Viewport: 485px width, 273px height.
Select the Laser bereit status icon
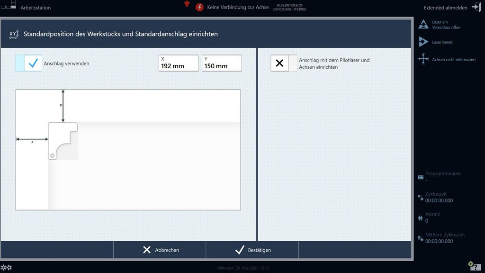tap(423, 42)
